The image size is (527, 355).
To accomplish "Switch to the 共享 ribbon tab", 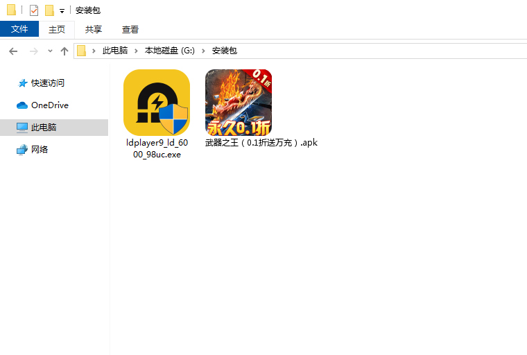I will point(94,29).
